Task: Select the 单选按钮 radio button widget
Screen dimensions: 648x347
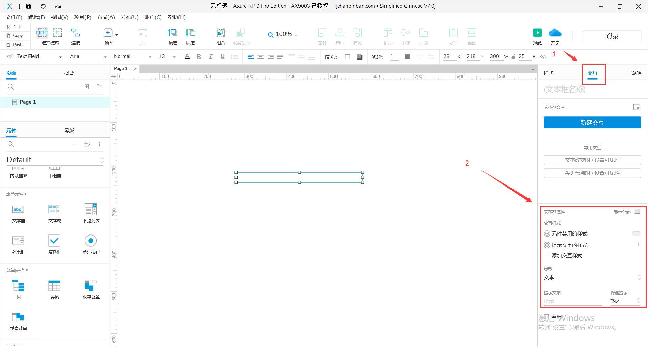Action: (x=91, y=245)
